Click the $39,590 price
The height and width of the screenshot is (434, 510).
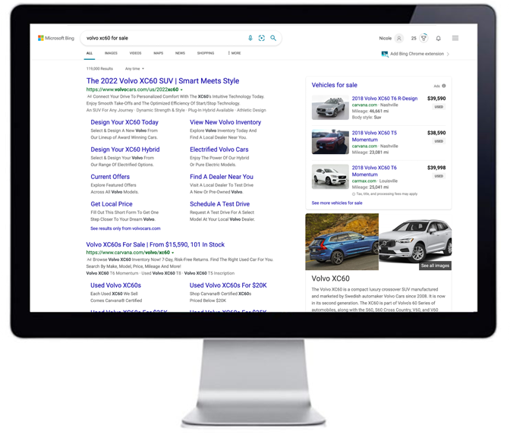436,99
